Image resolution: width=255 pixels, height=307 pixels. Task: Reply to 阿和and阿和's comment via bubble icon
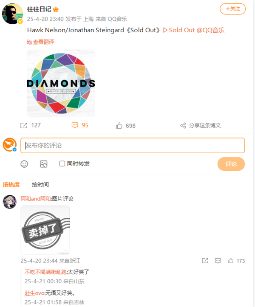point(218,261)
